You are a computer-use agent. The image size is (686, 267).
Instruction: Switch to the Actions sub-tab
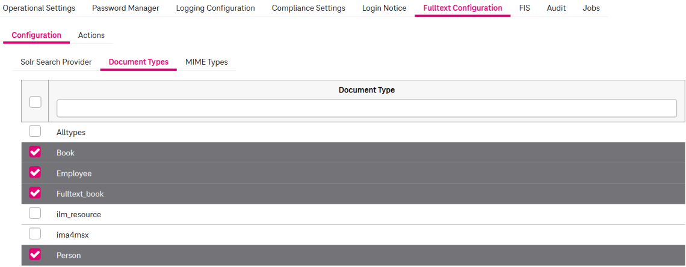click(91, 35)
